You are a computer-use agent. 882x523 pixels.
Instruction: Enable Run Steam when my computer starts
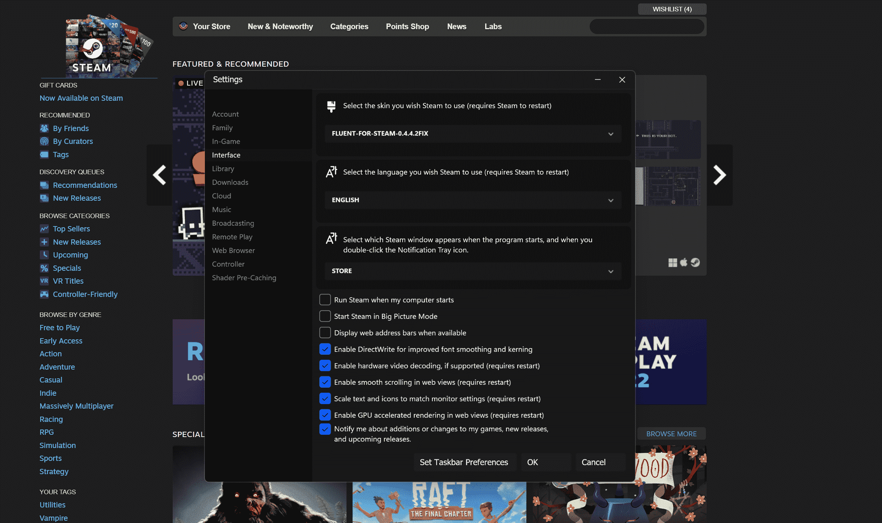point(325,300)
